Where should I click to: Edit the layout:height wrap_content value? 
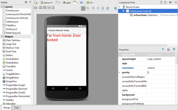point(161,59)
